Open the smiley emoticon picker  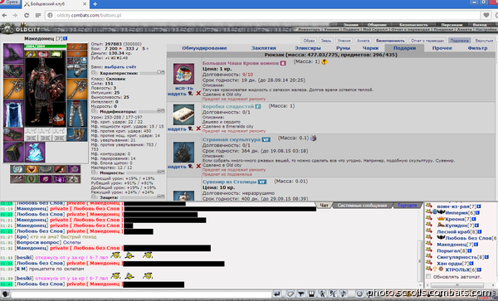pyautogui.click(x=359, y=294)
